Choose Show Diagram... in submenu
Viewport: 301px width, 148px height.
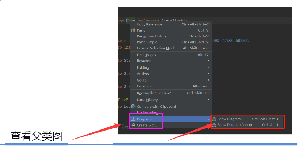[x=247, y=119]
